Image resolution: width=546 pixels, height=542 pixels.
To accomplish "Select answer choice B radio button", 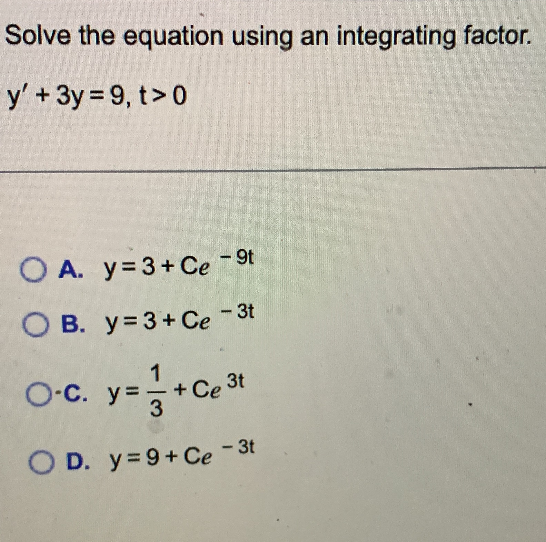I will coord(36,325).
